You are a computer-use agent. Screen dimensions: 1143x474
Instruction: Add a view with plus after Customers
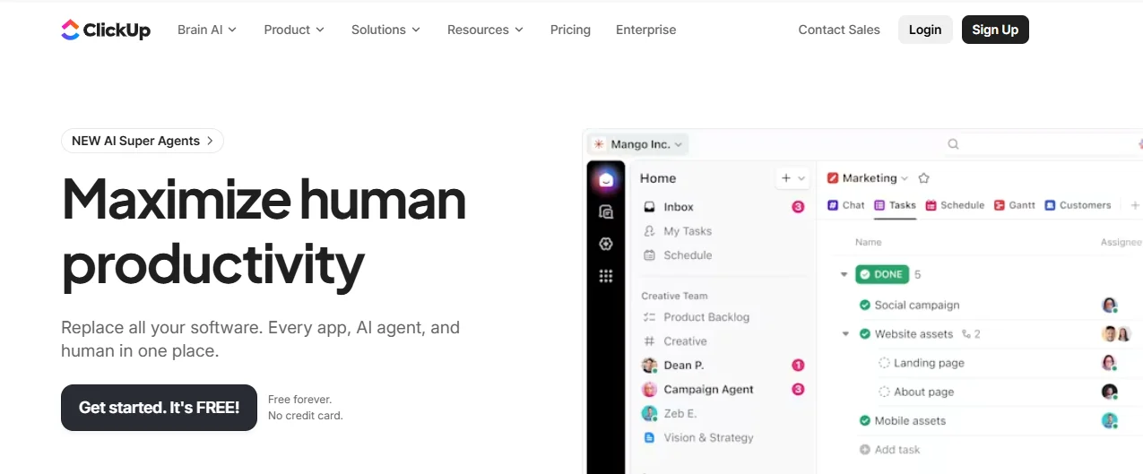(x=1134, y=205)
